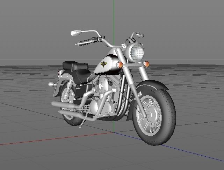Select the motorcycle's round headlight
Screen dimensions: 224x170
click(136, 53)
